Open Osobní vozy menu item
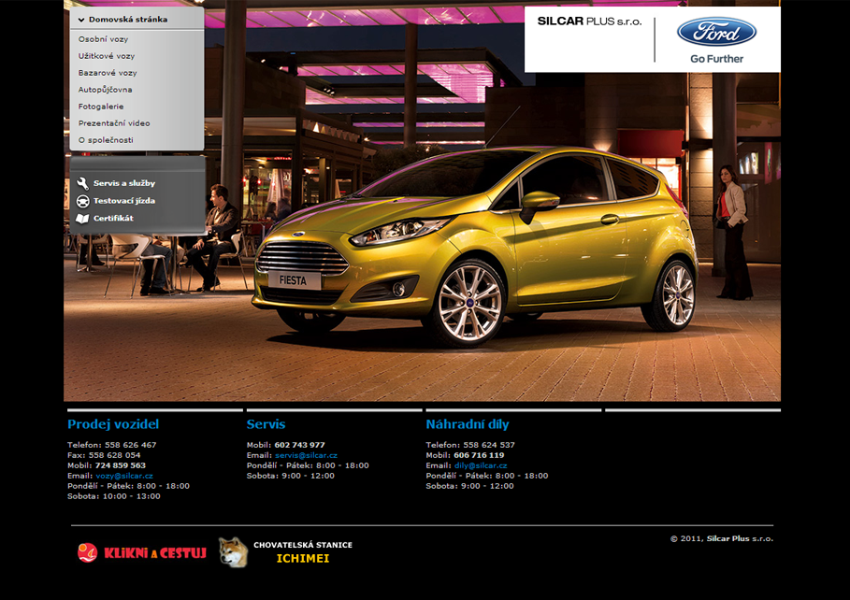Screen dimensions: 850x600 (103, 39)
